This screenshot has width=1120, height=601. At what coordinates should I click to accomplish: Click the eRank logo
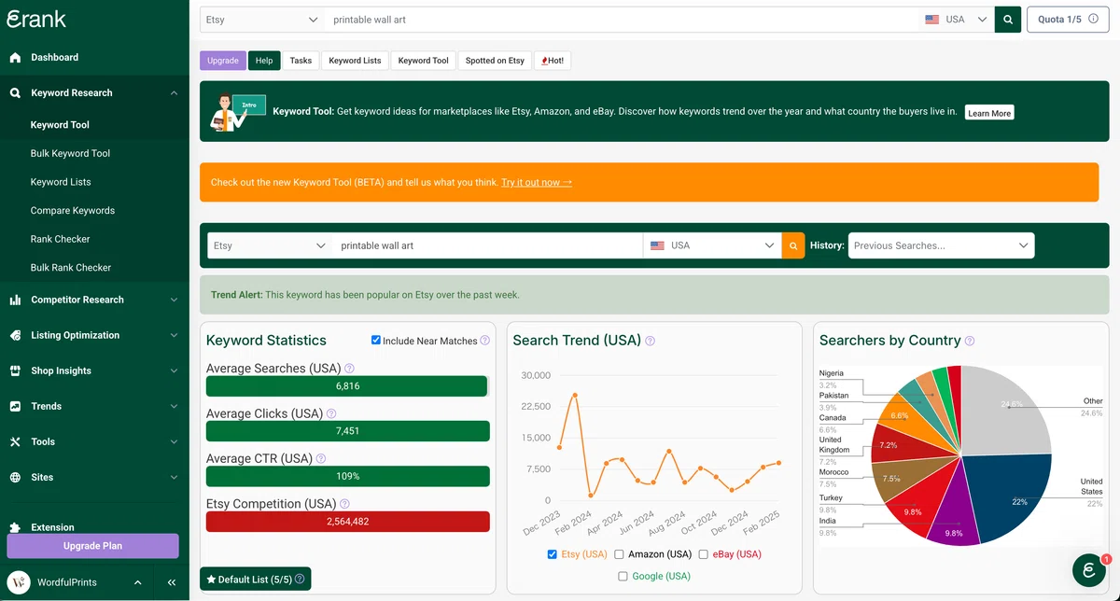(35, 20)
